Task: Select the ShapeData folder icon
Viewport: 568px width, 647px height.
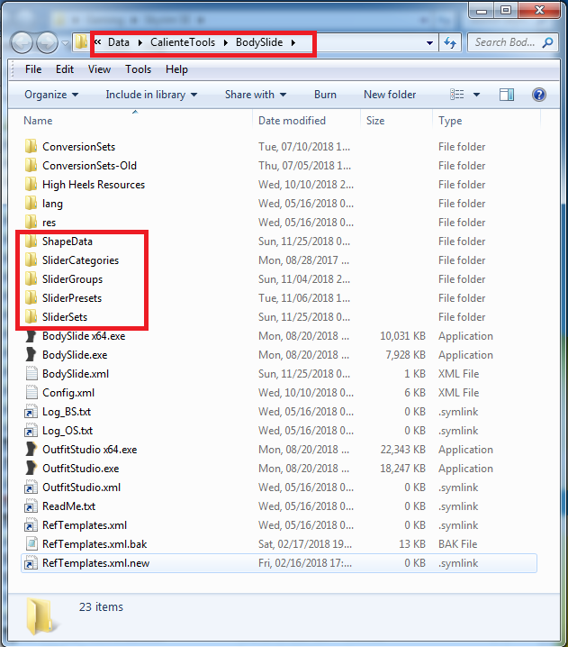Action: click(x=31, y=241)
